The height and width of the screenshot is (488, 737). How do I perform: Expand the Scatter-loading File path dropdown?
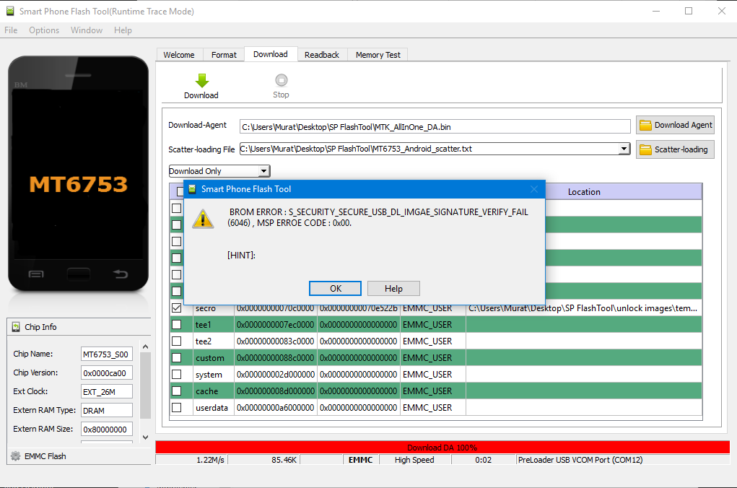click(x=624, y=149)
